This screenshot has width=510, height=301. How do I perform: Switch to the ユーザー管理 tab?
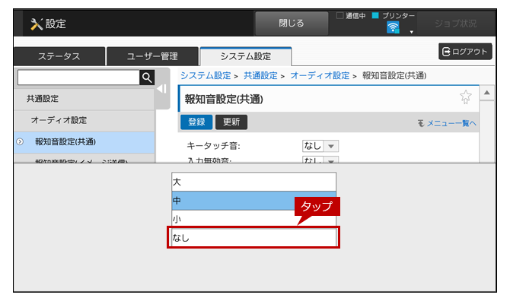coord(152,56)
